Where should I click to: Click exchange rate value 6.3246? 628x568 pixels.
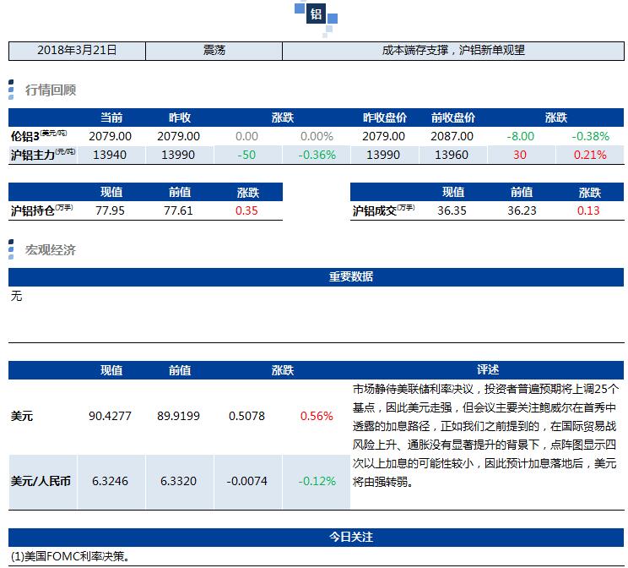(110, 481)
